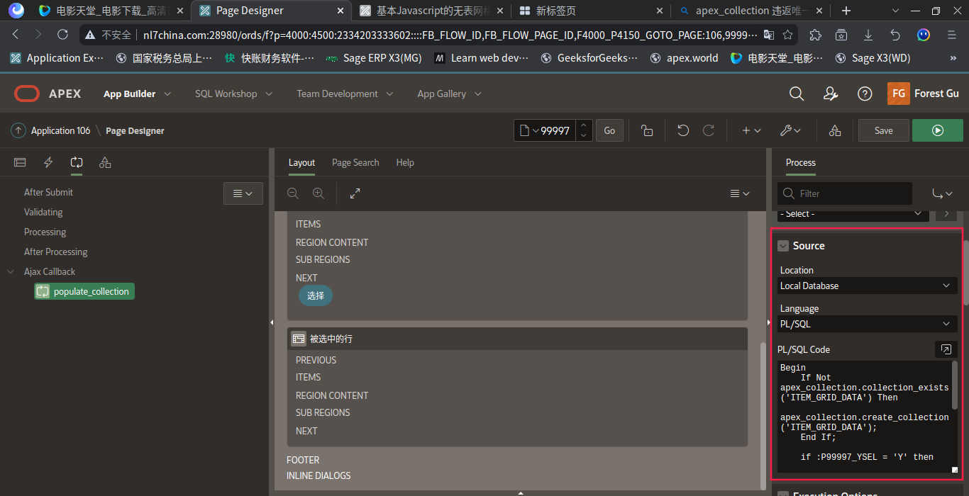969x496 pixels.
Task: Run the page with the green play icon
Action: [938, 130]
